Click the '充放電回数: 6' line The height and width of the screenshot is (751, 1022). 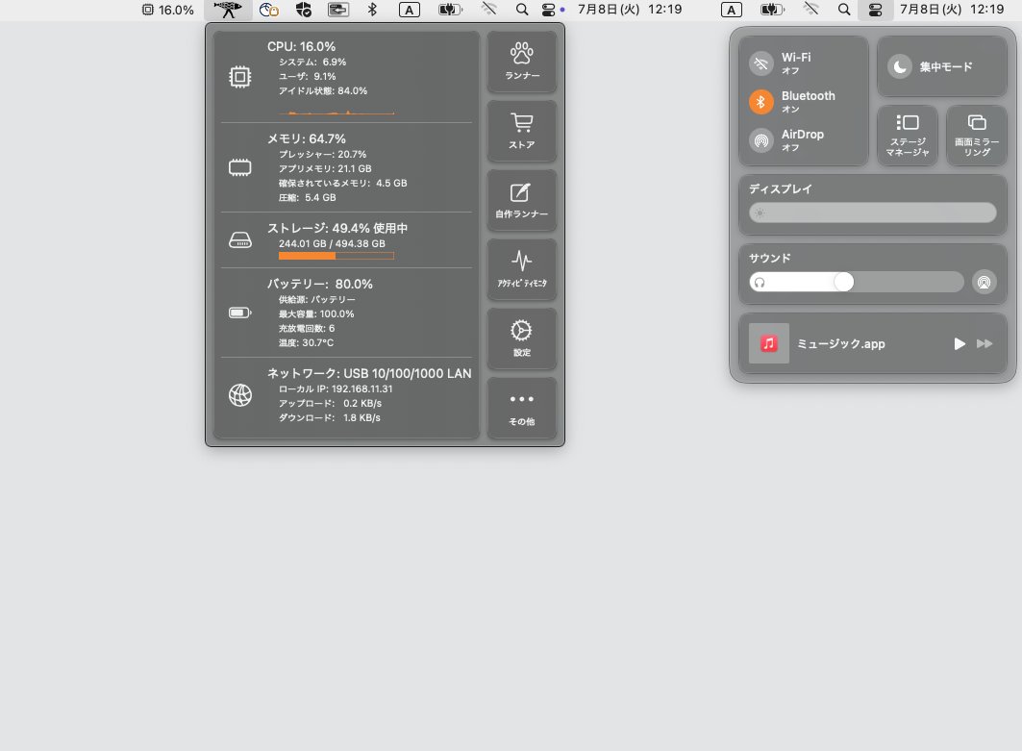pos(307,328)
